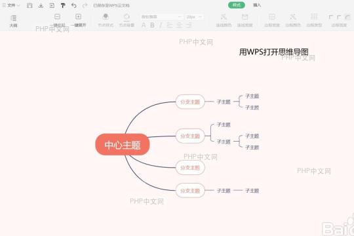
Task: Expand all nodes with 一键展开
Action: pyautogui.click(x=79, y=20)
